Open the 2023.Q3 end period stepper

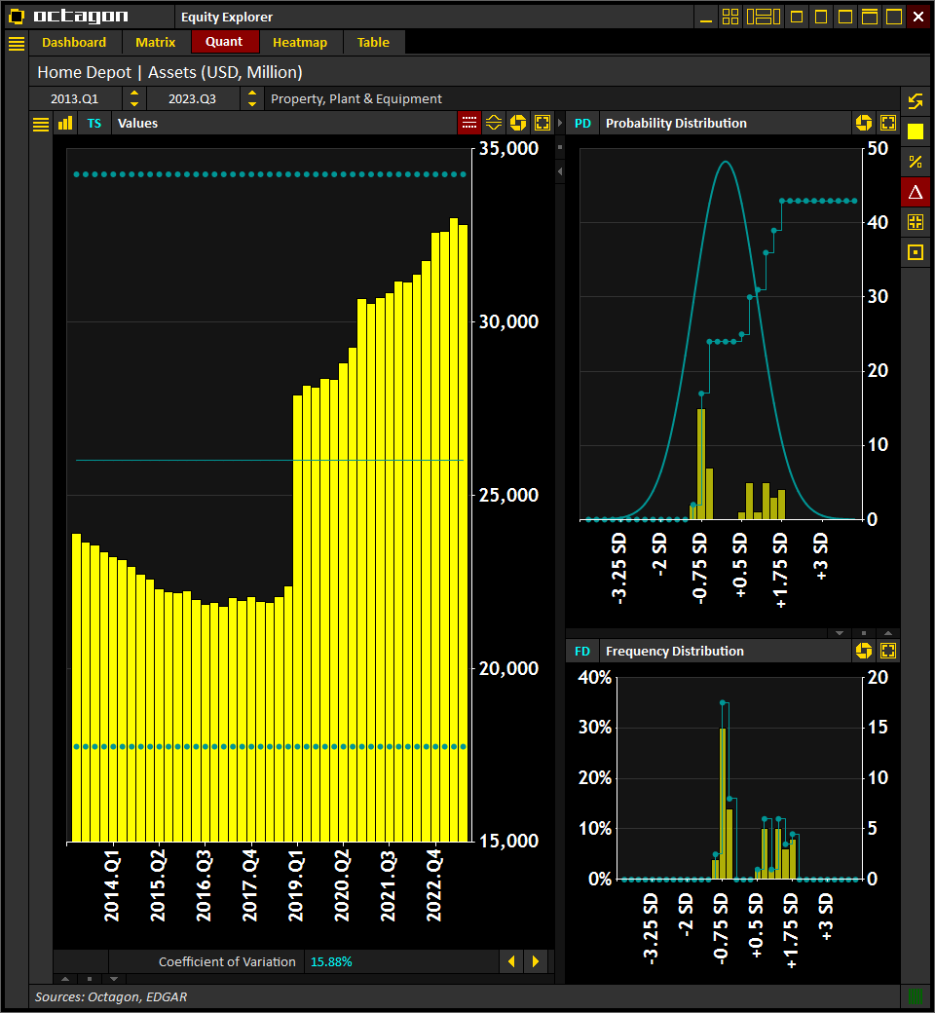tap(251, 98)
